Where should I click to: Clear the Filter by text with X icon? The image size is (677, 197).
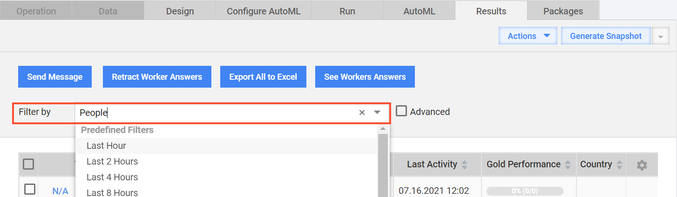pyautogui.click(x=362, y=112)
